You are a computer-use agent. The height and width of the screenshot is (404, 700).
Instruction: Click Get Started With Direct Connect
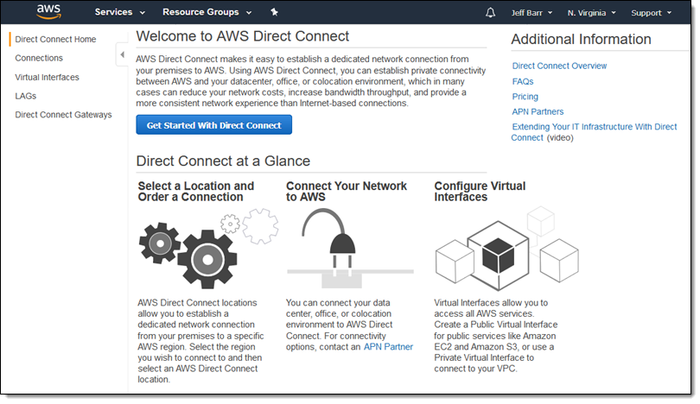point(214,125)
